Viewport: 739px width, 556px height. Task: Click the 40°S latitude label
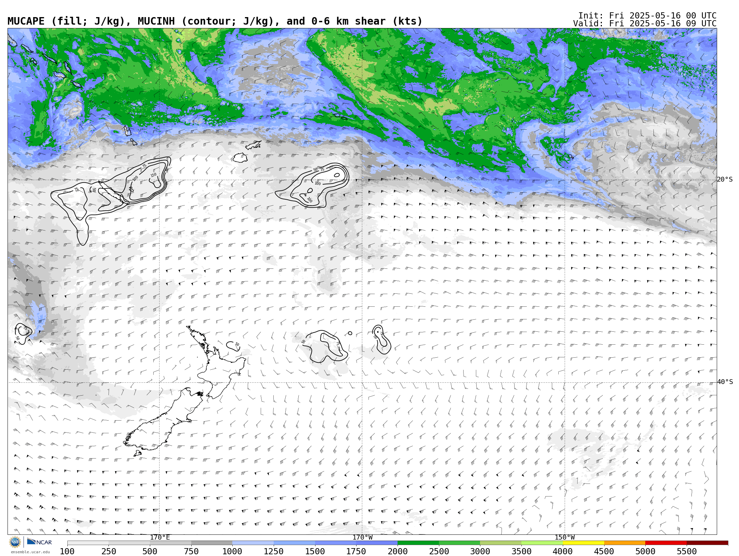(725, 382)
